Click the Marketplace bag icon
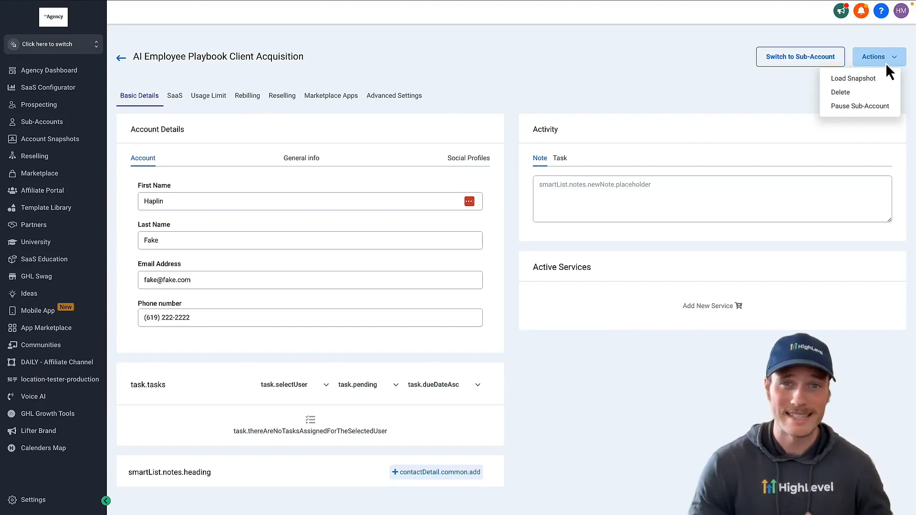 coord(12,173)
